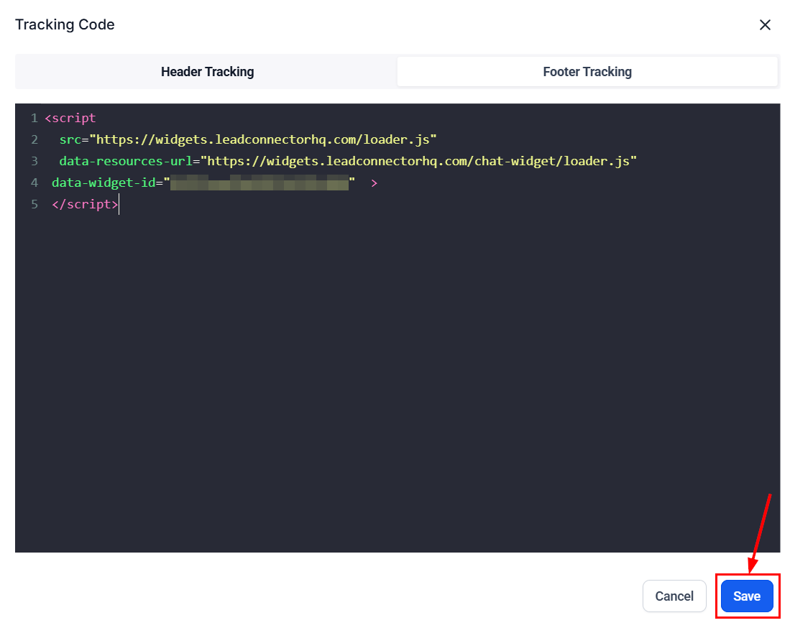The height and width of the screenshot is (628, 790).
Task: Click line number 5 in the gutter
Action: 35,205
